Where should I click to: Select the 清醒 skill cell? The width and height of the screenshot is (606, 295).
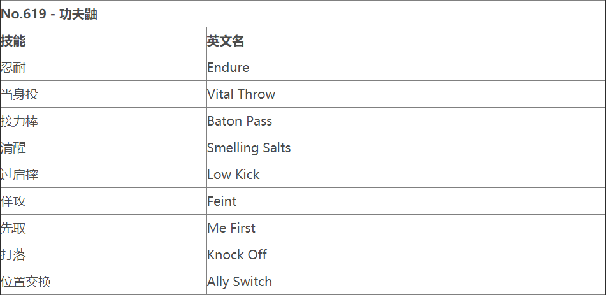tap(13, 148)
